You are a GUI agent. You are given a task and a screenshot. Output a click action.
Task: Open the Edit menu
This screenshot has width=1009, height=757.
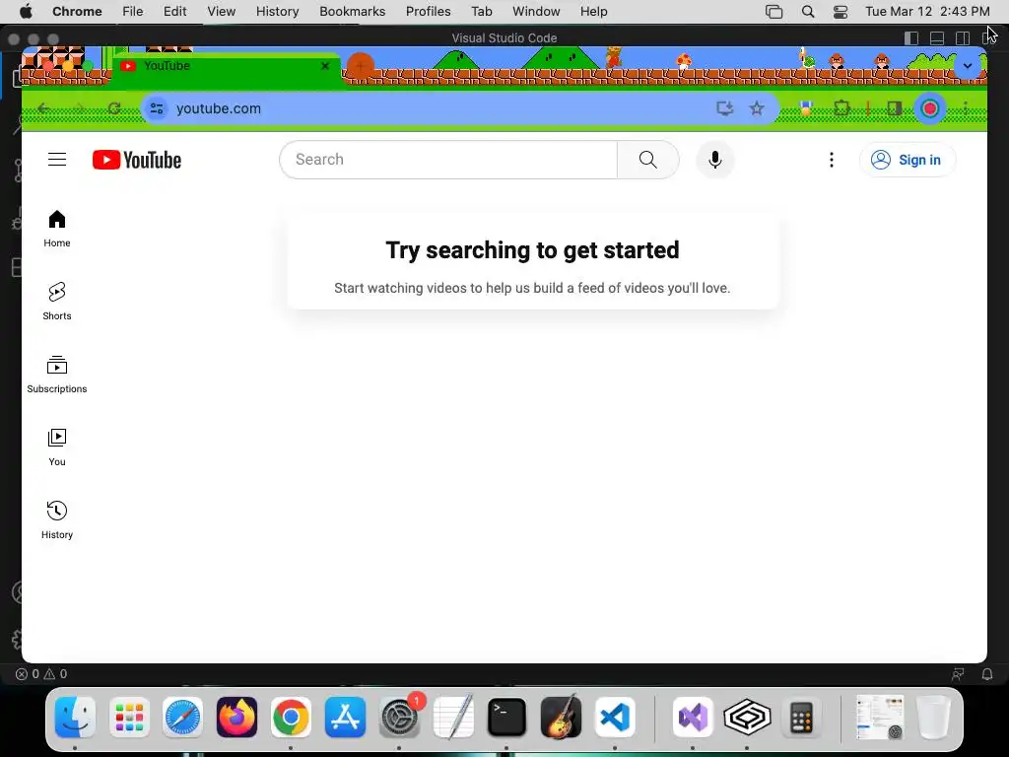pos(175,12)
